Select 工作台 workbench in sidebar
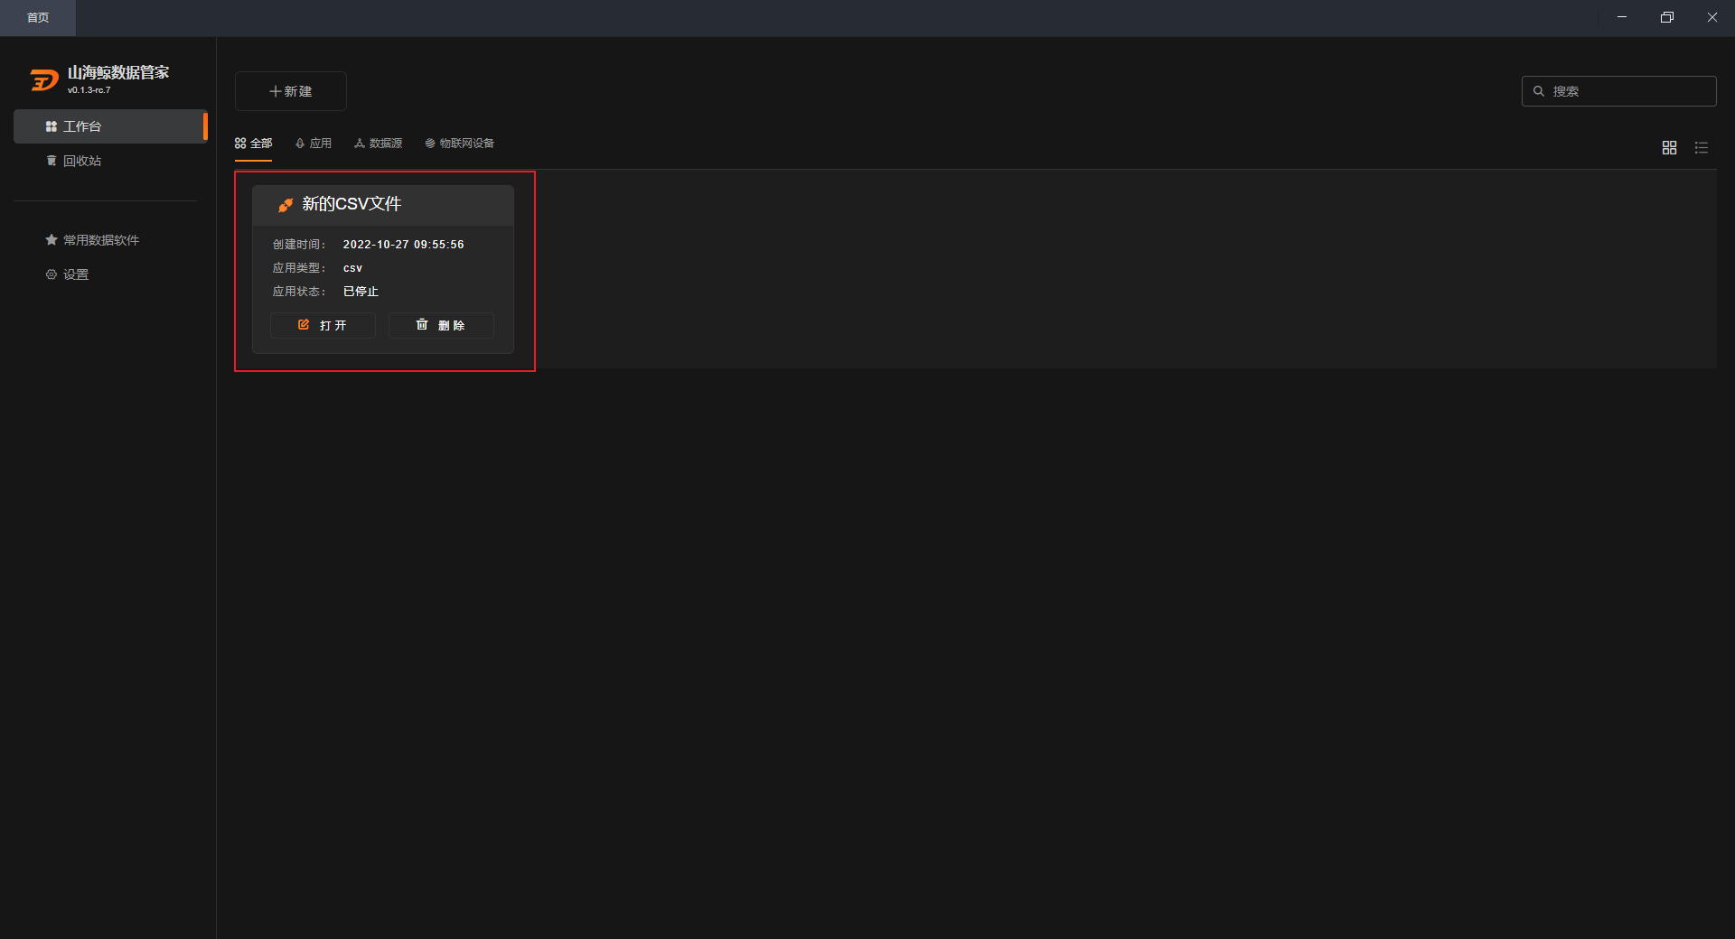Image resolution: width=1735 pixels, height=939 pixels. [110, 126]
